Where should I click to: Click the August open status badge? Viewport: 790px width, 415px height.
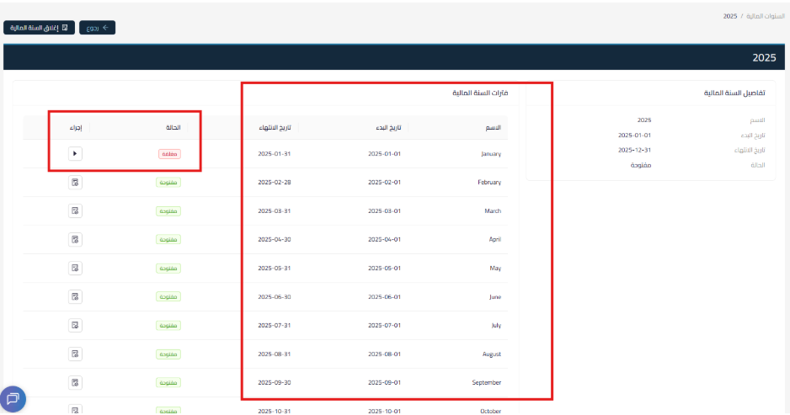coord(168,354)
